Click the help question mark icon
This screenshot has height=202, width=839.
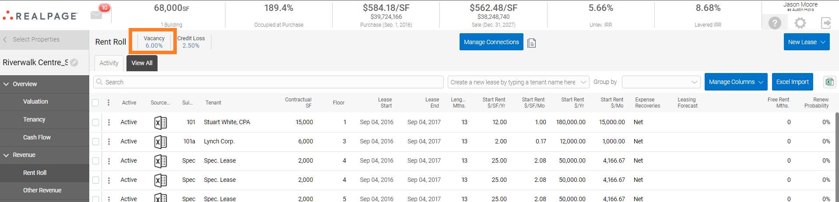pos(775,23)
